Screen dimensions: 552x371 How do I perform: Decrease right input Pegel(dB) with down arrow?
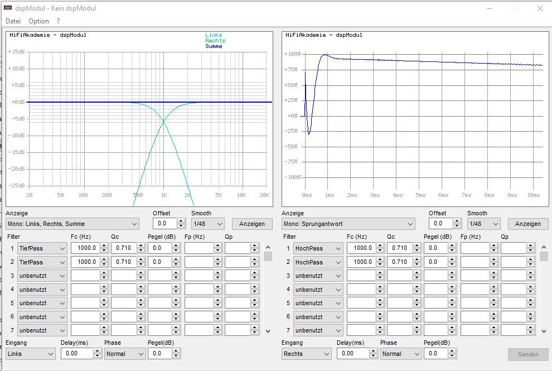point(452,356)
